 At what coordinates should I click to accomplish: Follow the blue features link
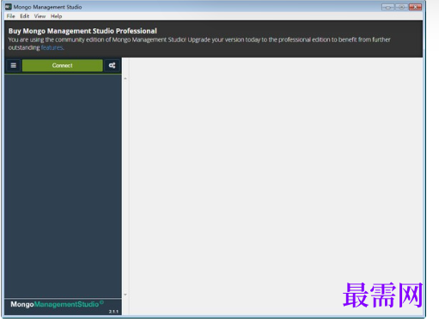(52, 47)
